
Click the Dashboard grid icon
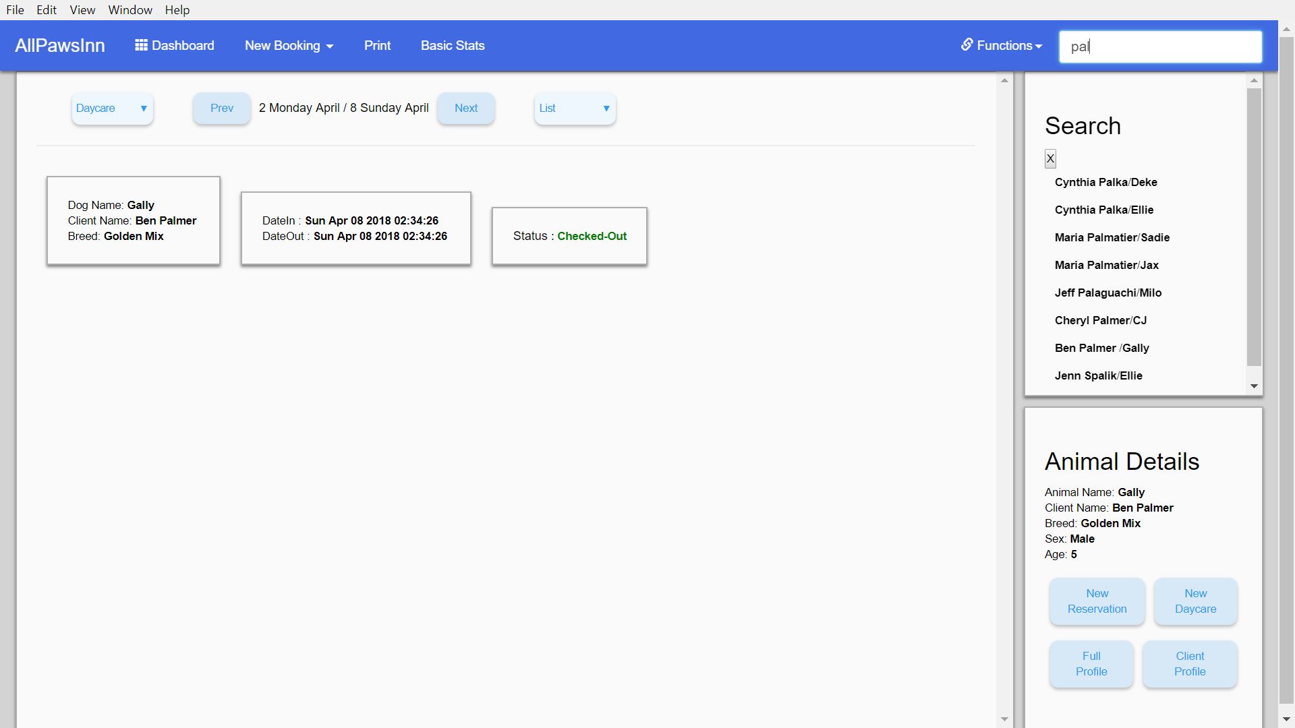tap(141, 45)
